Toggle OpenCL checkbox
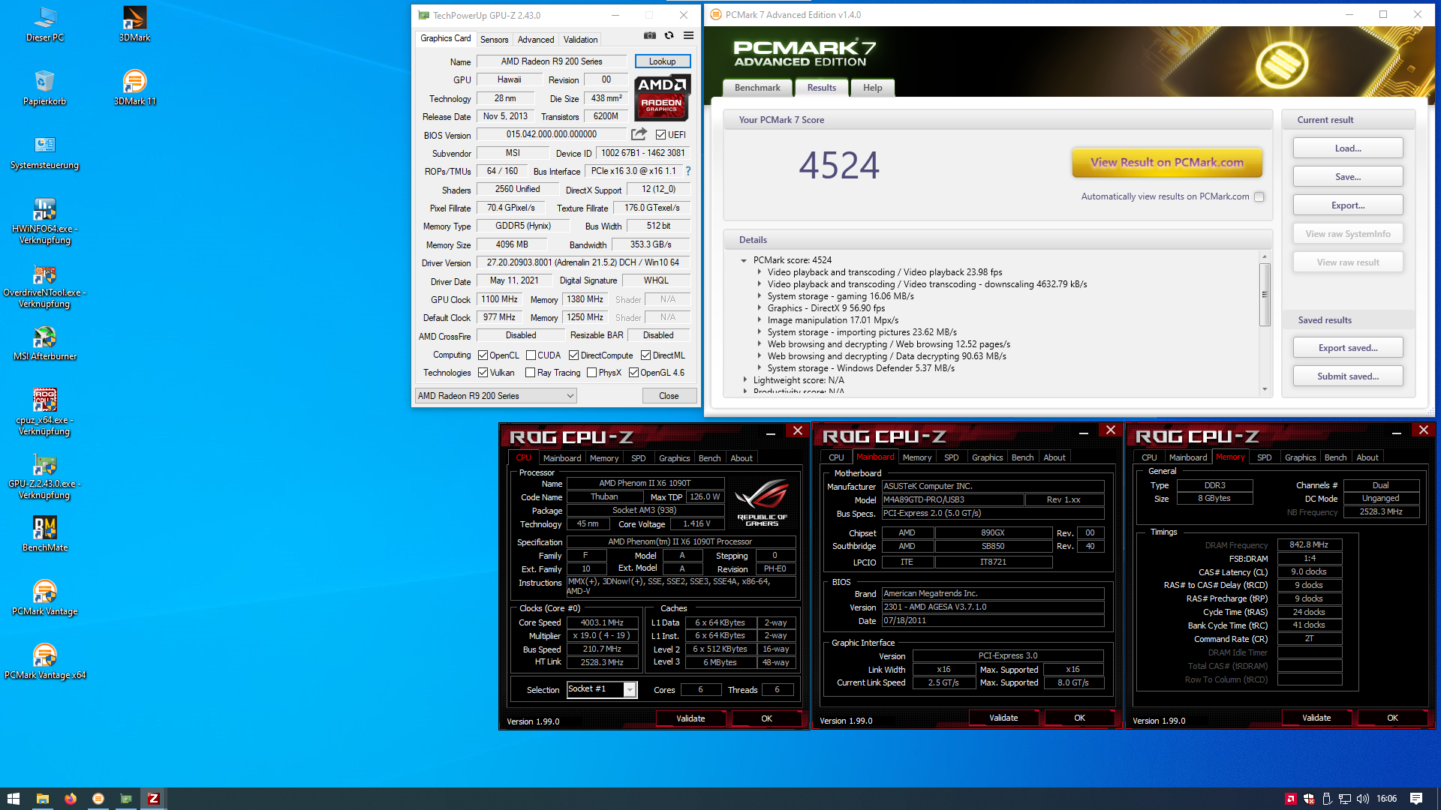 [483, 355]
